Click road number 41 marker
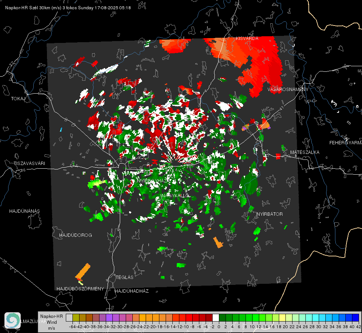Image resolution: width=362 pixels, height=333 pixels. 281,108
